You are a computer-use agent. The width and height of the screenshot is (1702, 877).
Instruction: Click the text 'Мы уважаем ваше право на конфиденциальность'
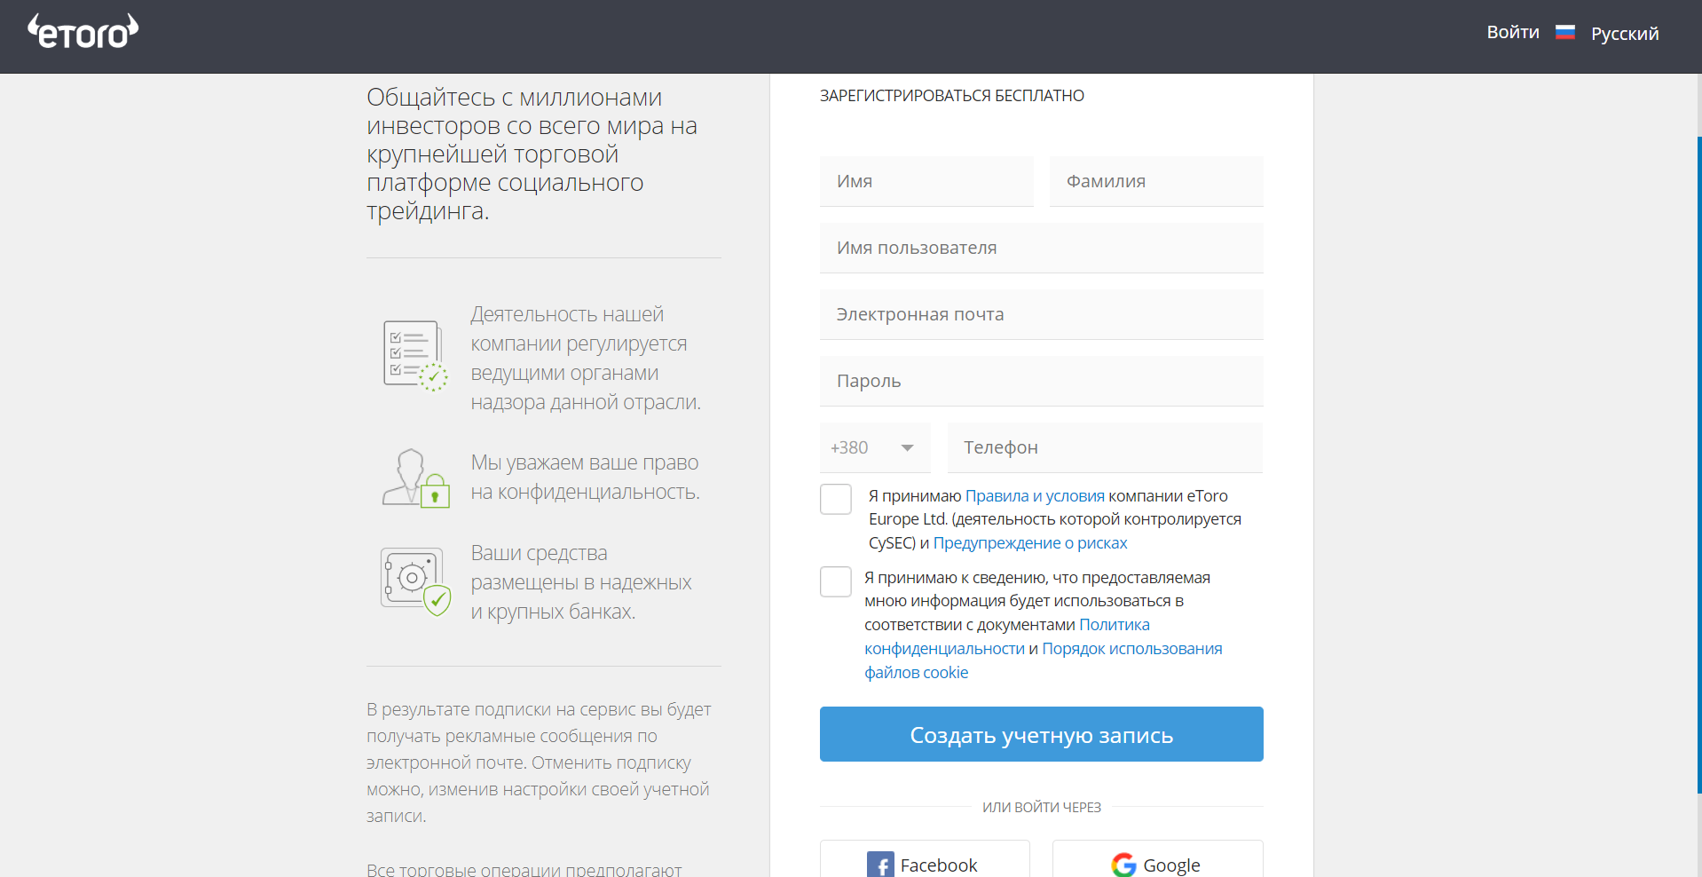click(x=585, y=477)
